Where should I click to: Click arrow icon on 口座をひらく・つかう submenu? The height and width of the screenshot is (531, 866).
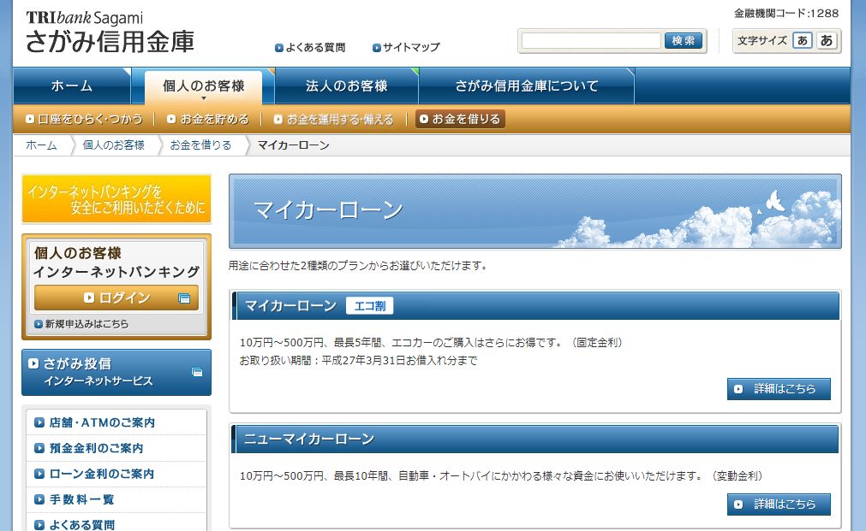30,119
